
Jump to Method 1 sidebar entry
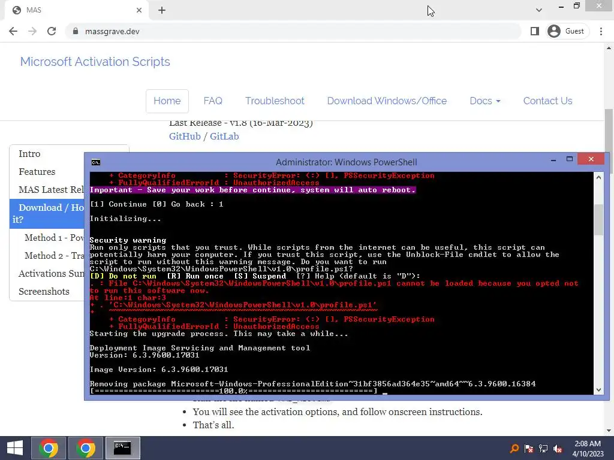(x=54, y=238)
